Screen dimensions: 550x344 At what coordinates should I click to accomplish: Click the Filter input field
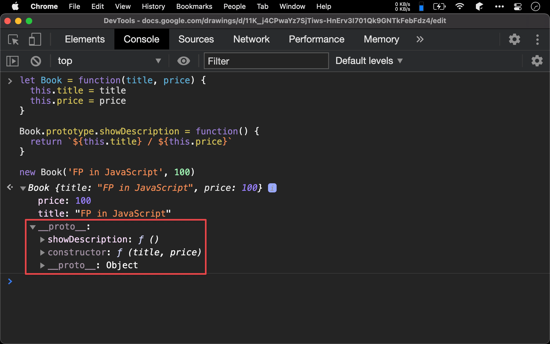click(266, 61)
